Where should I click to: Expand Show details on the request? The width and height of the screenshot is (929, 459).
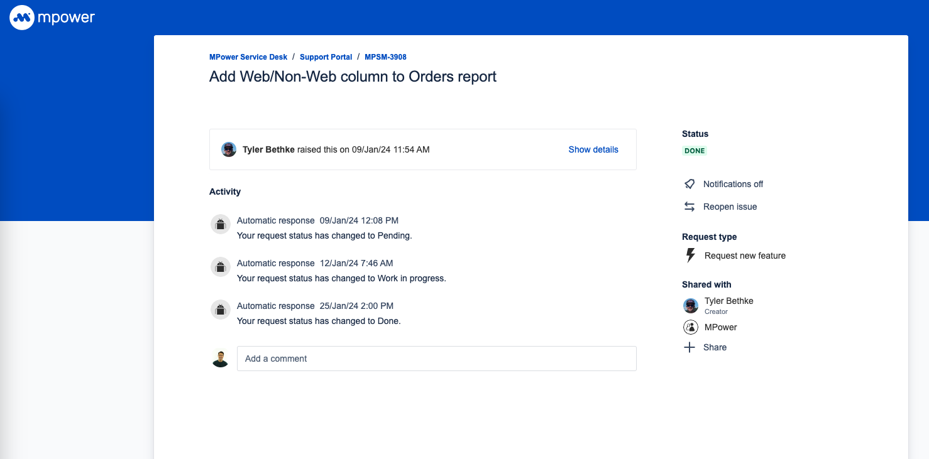(x=593, y=149)
